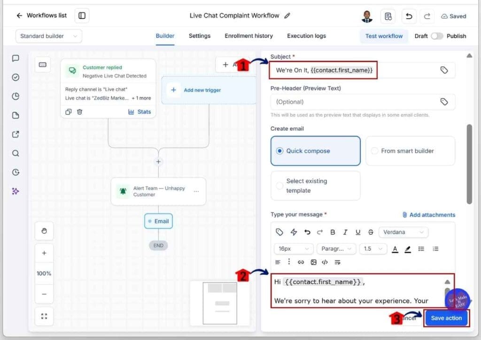Click the workflow minimap thumbnail
481x340 pixels.
[x=220, y=303]
